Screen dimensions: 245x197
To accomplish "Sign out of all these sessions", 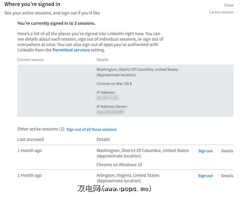I will (91, 129).
